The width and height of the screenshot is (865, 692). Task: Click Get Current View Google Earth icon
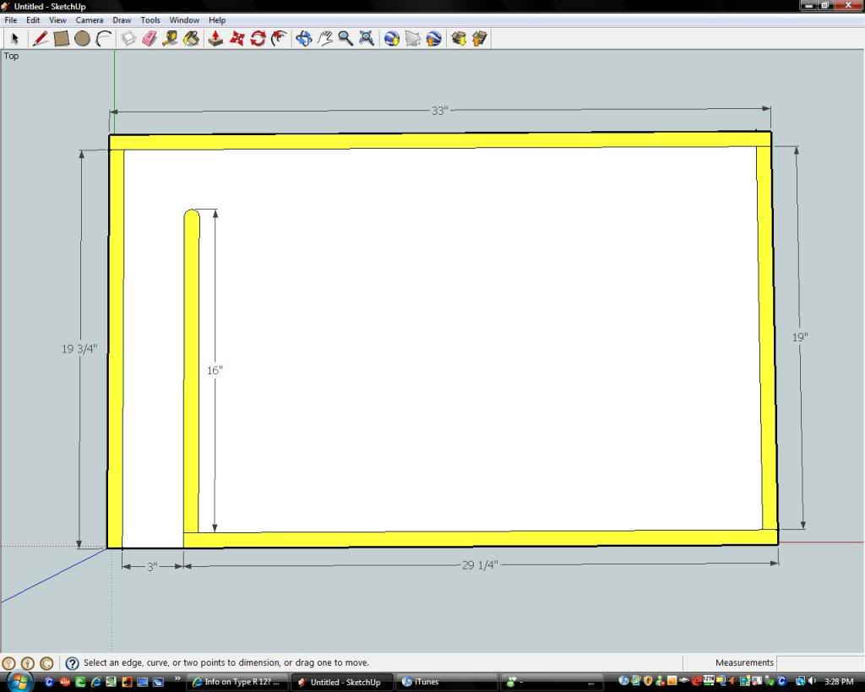(392, 39)
